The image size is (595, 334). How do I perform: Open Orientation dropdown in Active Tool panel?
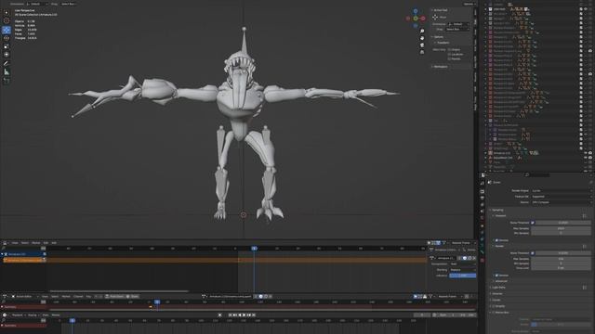click(x=458, y=24)
